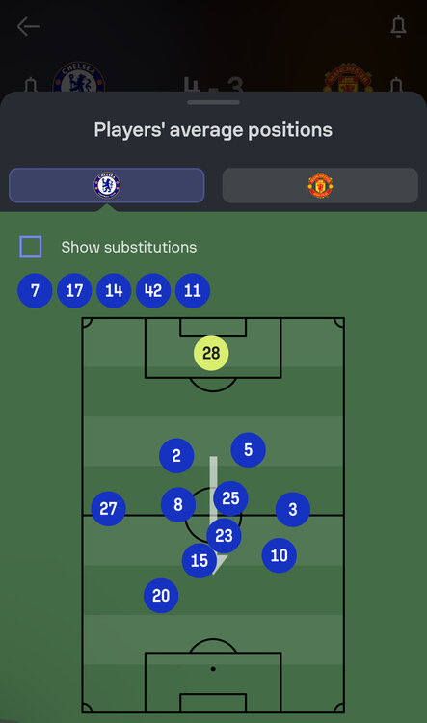
Task: Select goalkeeper number 28 marker
Action: [x=211, y=353]
